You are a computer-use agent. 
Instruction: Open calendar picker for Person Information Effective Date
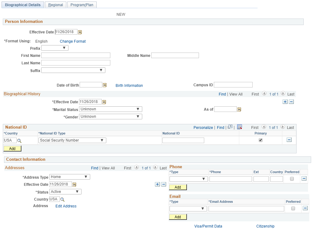(x=80, y=32)
